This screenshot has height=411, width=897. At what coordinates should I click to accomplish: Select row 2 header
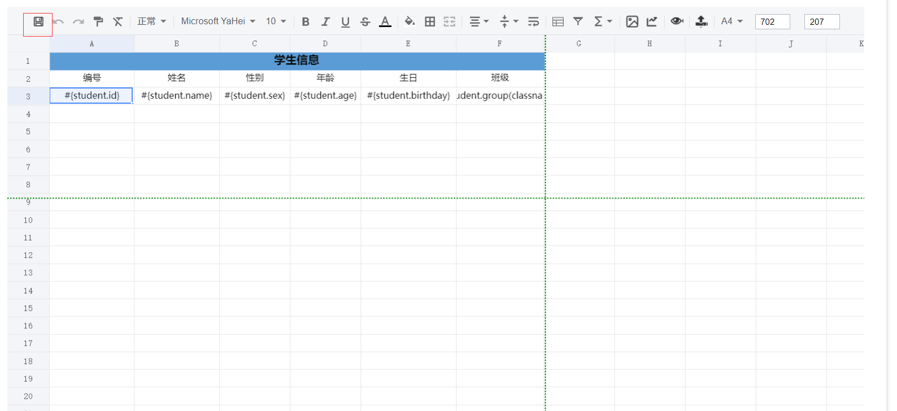[x=28, y=78]
